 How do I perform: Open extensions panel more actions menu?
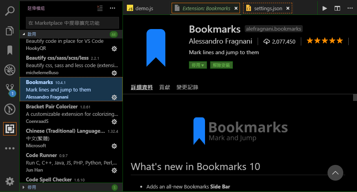pos(112,8)
